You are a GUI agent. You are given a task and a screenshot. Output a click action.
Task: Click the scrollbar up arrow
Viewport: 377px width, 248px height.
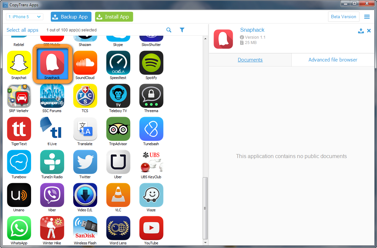(205, 39)
